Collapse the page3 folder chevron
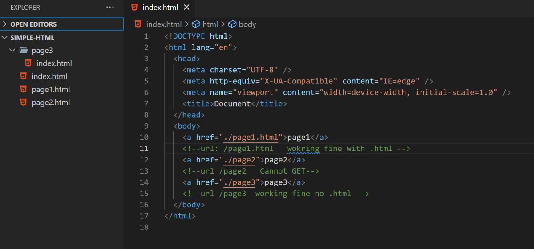 point(12,50)
